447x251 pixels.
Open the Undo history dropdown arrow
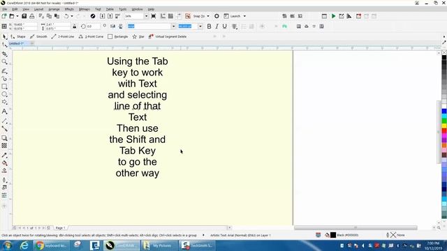(x=71, y=16)
